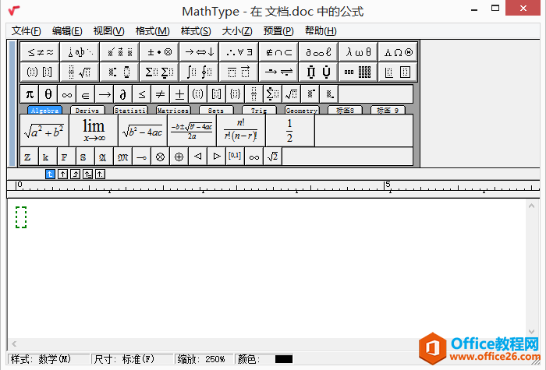546x370 pixels.
Task: Open the 编辑(E) menu
Action: (67, 31)
